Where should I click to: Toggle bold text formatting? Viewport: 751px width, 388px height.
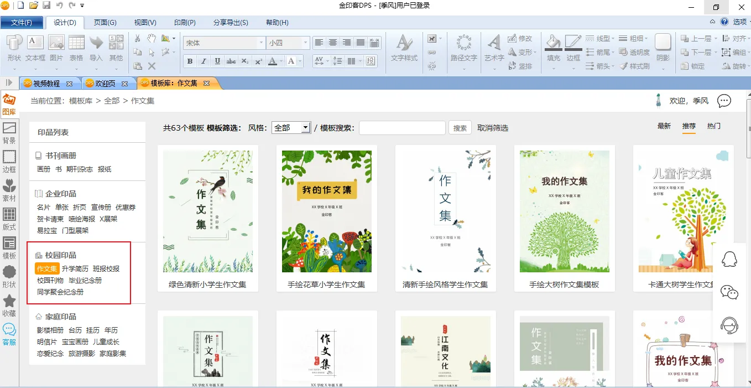tap(190, 61)
